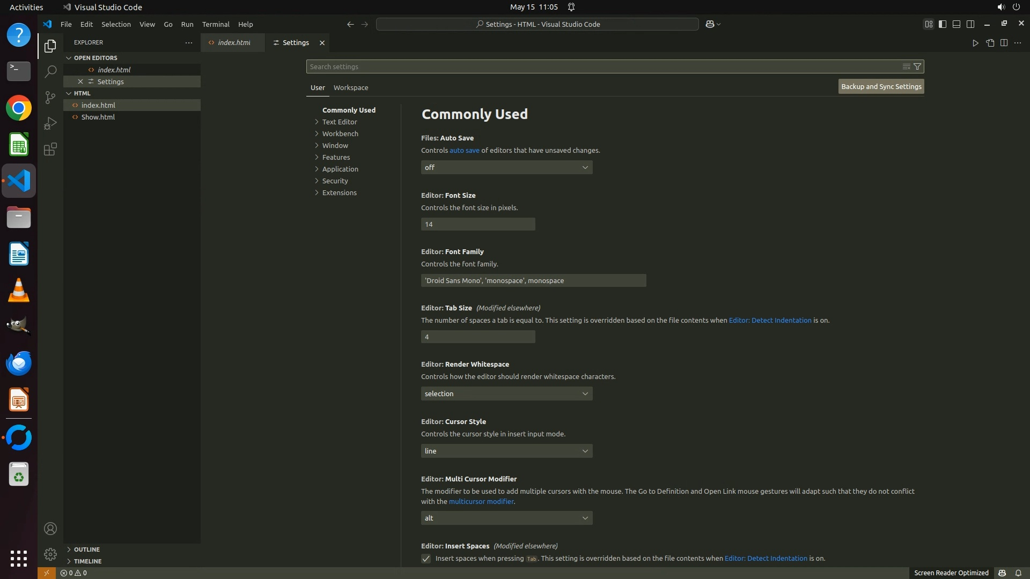This screenshot has height=579, width=1030.
Task: Toggle the Insert Spaces checkbox
Action: tap(426, 559)
